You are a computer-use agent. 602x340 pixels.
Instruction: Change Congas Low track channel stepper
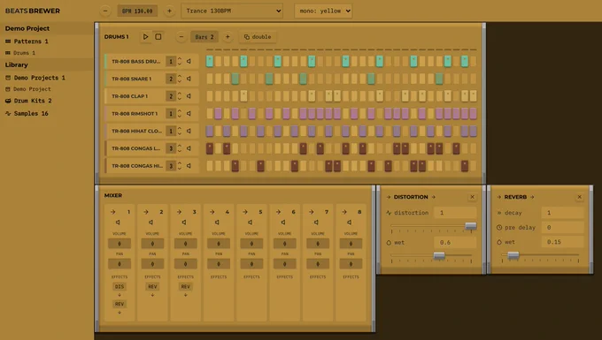[180, 148]
